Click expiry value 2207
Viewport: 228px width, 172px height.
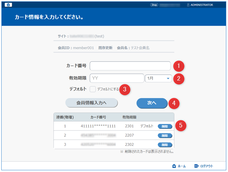[129, 135]
